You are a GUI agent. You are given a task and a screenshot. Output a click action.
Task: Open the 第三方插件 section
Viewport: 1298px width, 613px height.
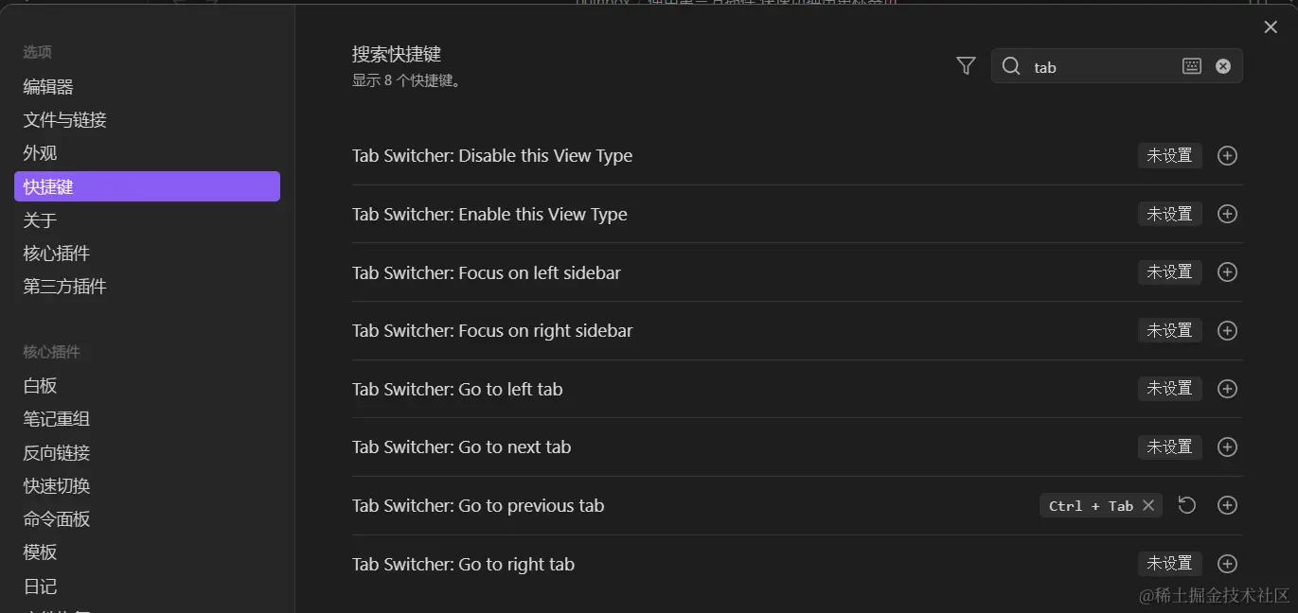coord(64,286)
